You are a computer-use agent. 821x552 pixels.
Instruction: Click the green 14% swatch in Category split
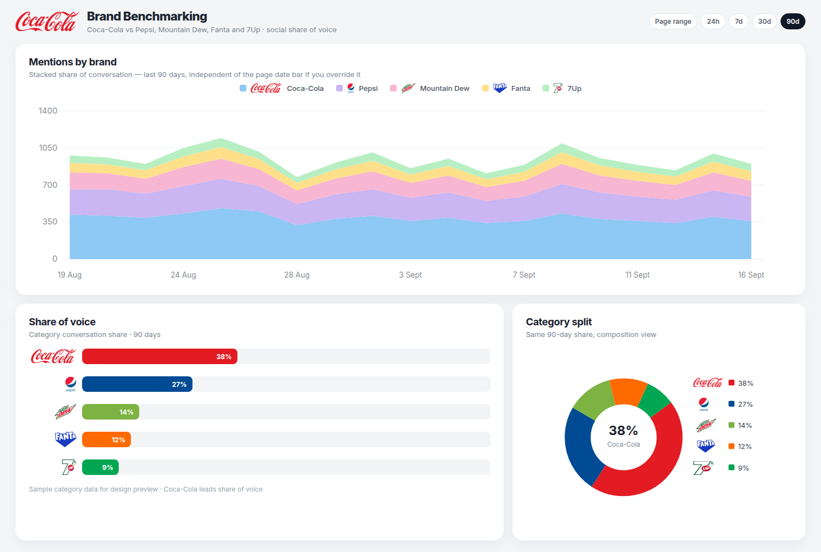click(x=732, y=425)
